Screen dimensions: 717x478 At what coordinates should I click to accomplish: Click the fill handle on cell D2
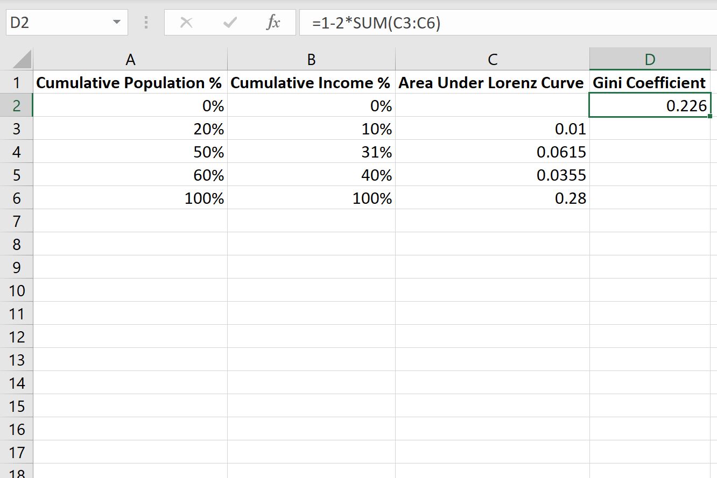pos(711,116)
